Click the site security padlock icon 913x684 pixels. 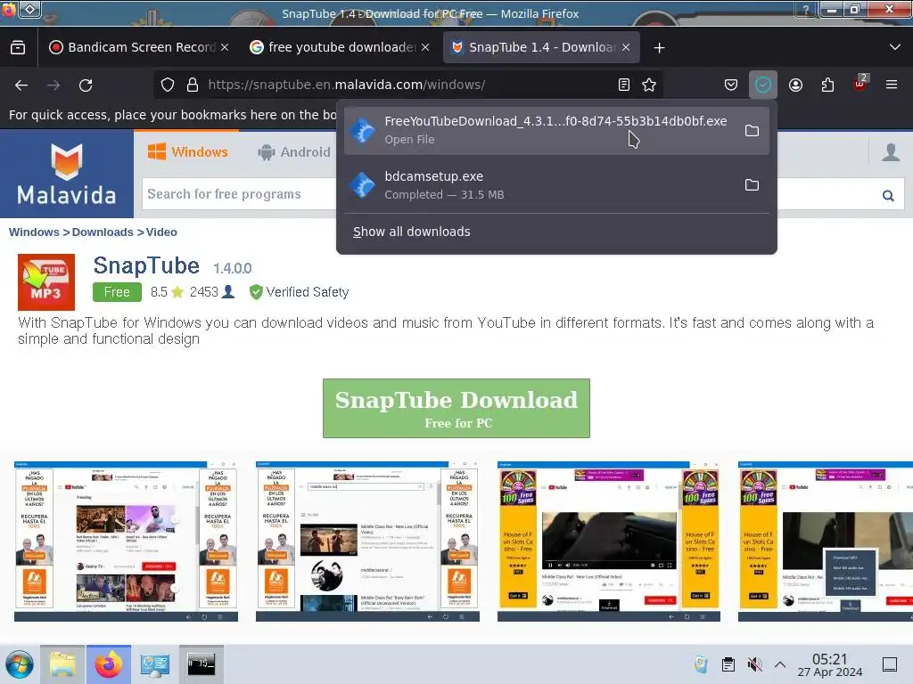coord(193,85)
